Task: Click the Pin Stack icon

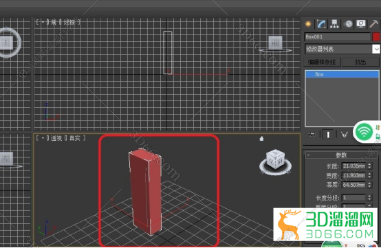Action: point(312,134)
